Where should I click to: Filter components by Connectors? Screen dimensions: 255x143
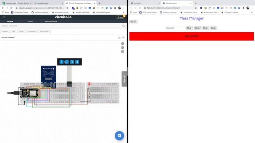pos(32,32)
